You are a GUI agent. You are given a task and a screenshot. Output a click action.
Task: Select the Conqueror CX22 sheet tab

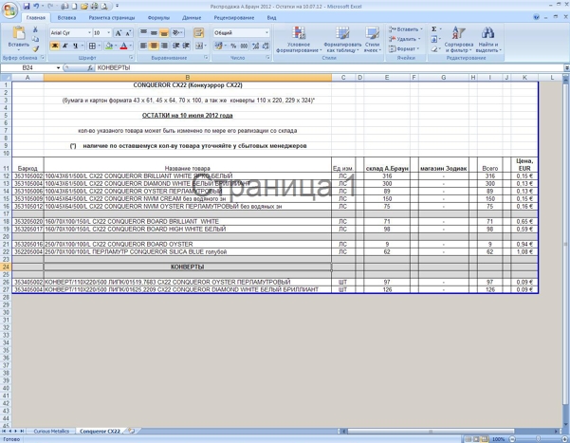[x=100, y=431]
